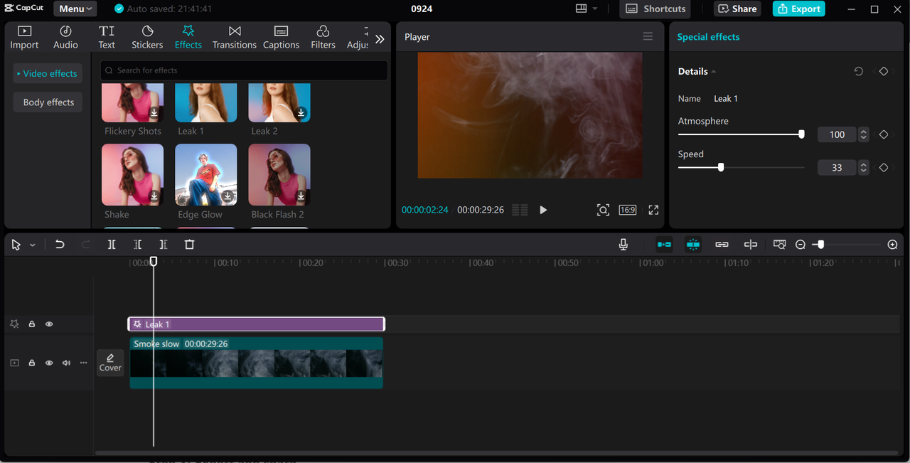Enter fullscreen player view

click(x=653, y=210)
